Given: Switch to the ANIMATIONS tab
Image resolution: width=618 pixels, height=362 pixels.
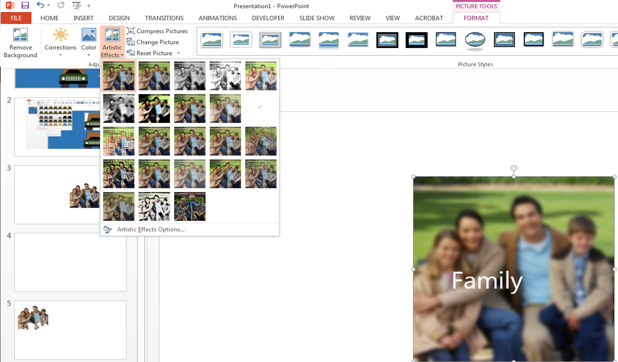Looking at the screenshot, I should (x=218, y=18).
